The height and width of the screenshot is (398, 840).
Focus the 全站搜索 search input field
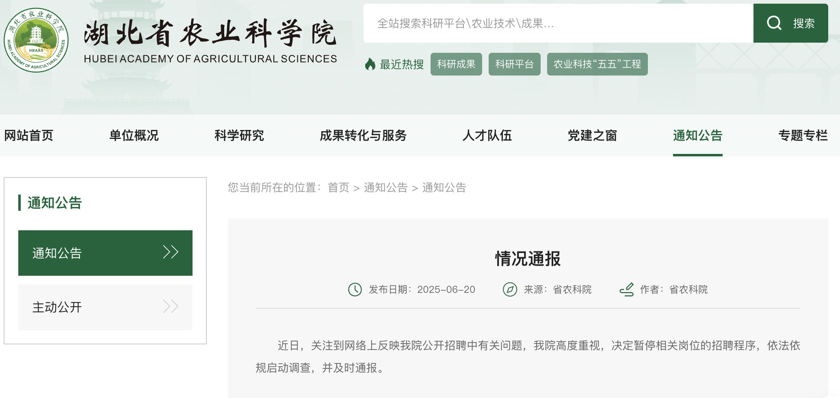coord(559,23)
